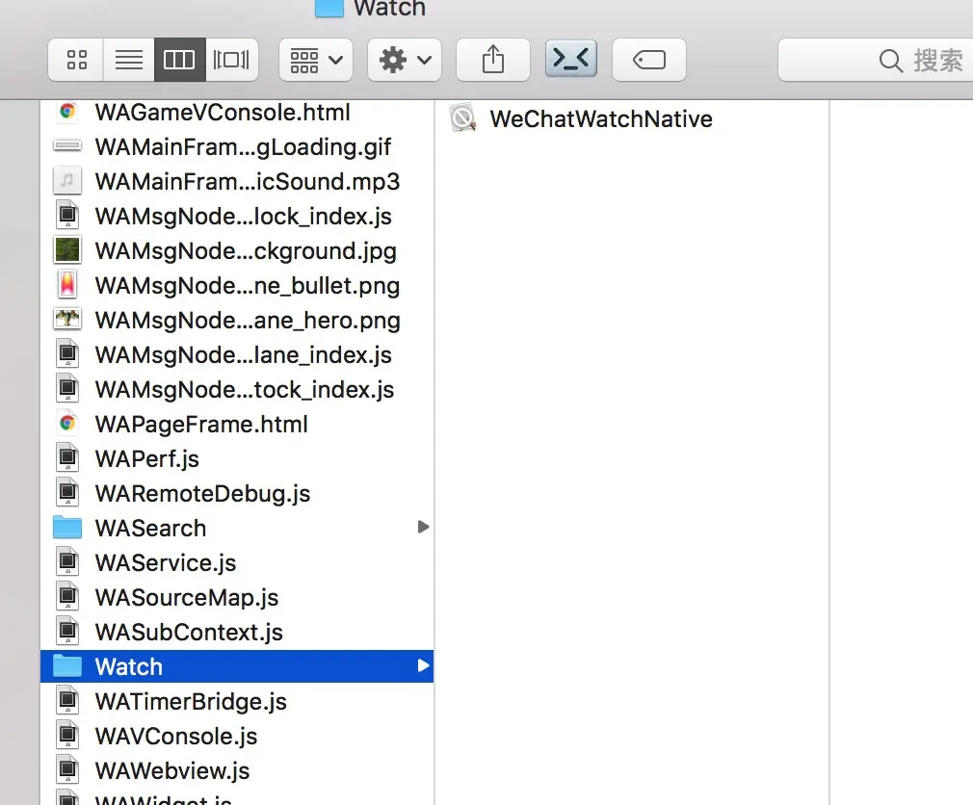Select WASourceMap.js file

[236, 598]
